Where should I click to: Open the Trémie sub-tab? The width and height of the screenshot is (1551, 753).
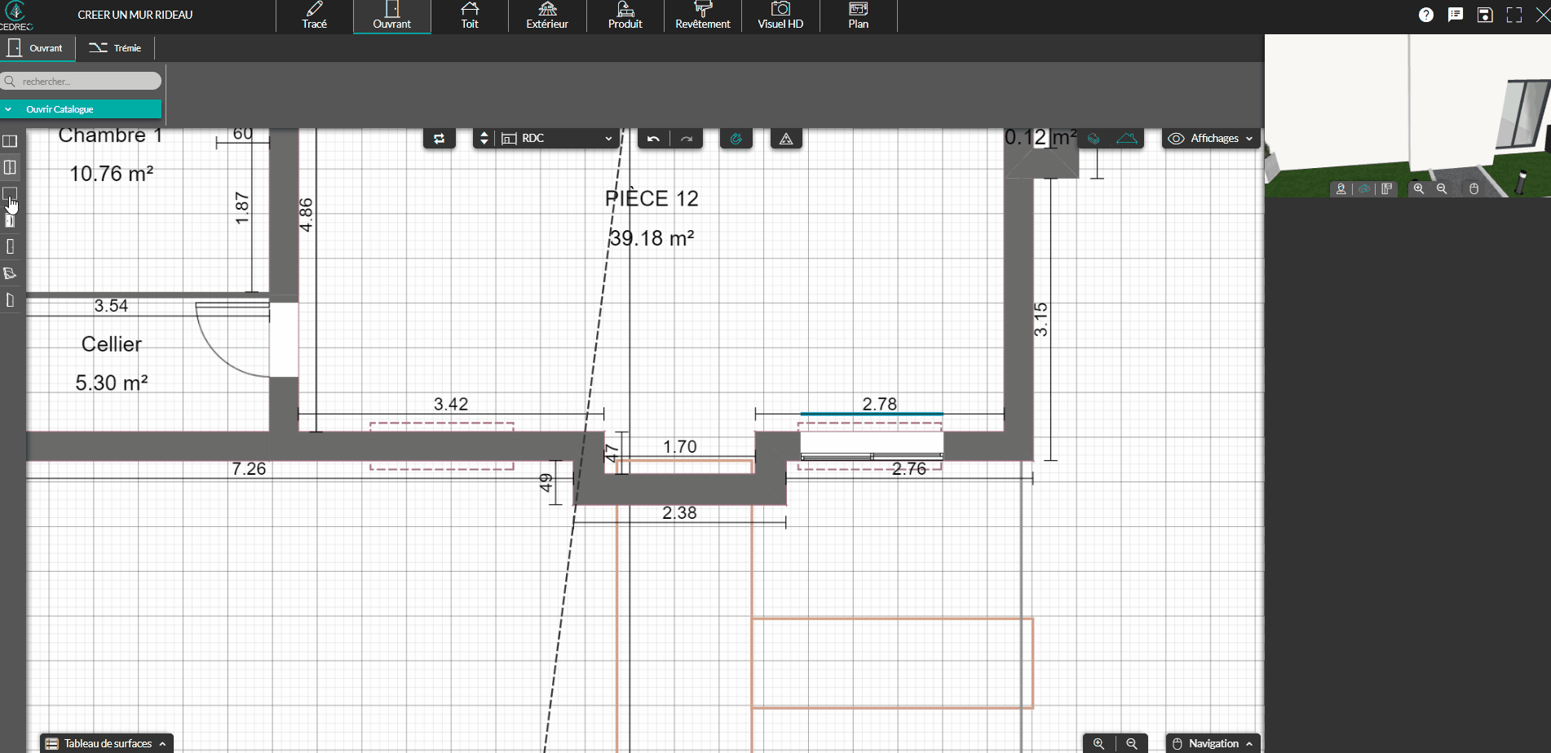tap(116, 48)
